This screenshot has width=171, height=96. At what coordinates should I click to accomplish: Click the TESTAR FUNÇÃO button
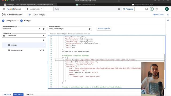point(104,28)
